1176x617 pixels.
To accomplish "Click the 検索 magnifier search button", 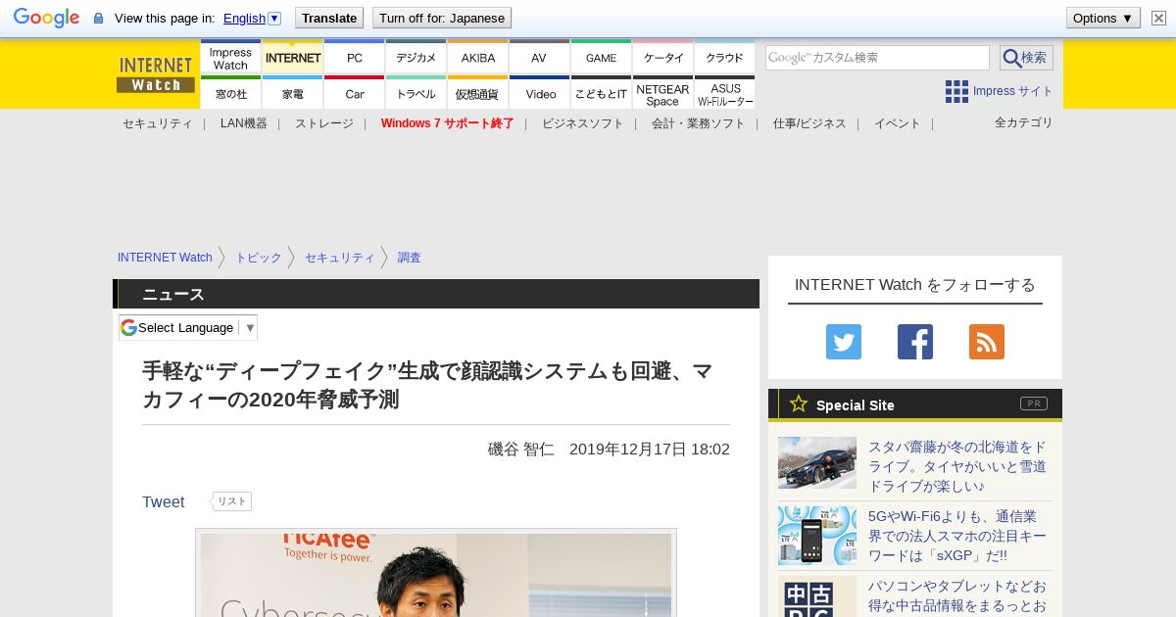I will point(1026,58).
